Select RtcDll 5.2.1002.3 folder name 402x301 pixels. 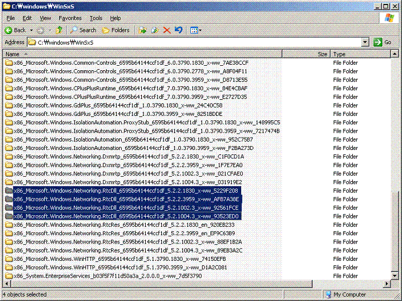point(126,207)
